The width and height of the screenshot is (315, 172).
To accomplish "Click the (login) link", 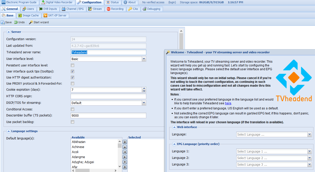I will [172, 2].
